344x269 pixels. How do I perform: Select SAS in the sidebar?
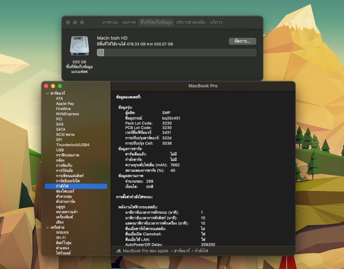[x=60, y=124]
